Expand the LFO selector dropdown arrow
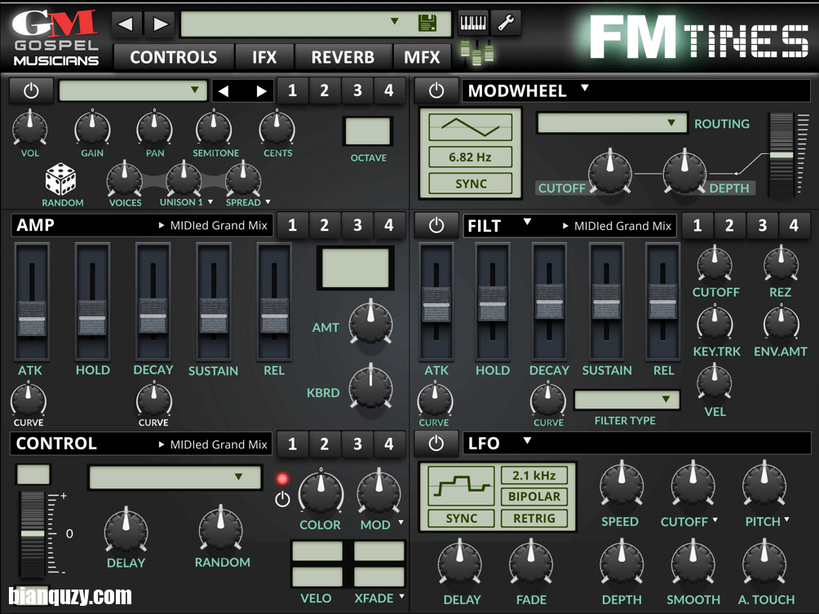Image resolution: width=819 pixels, height=614 pixels. (x=527, y=440)
